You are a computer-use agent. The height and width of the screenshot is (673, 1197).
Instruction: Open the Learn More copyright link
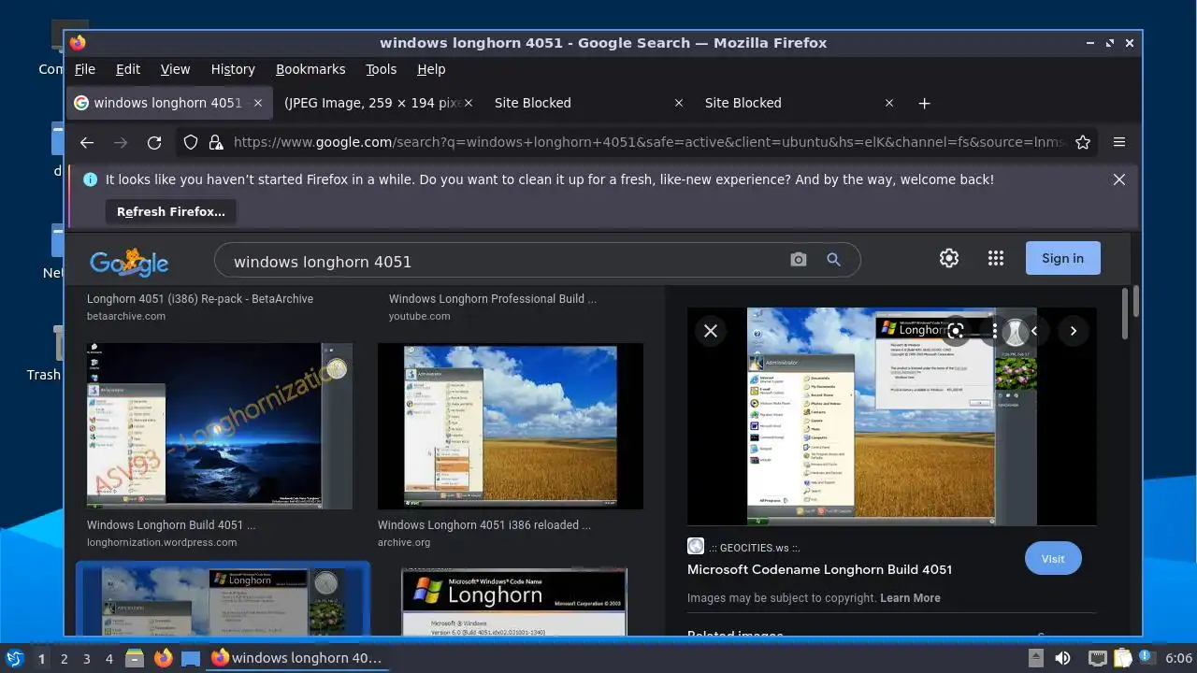910,598
